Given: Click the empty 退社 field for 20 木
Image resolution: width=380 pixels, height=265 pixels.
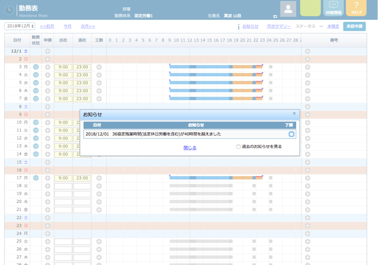Looking at the screenshot, I should [x=82, y=202].
